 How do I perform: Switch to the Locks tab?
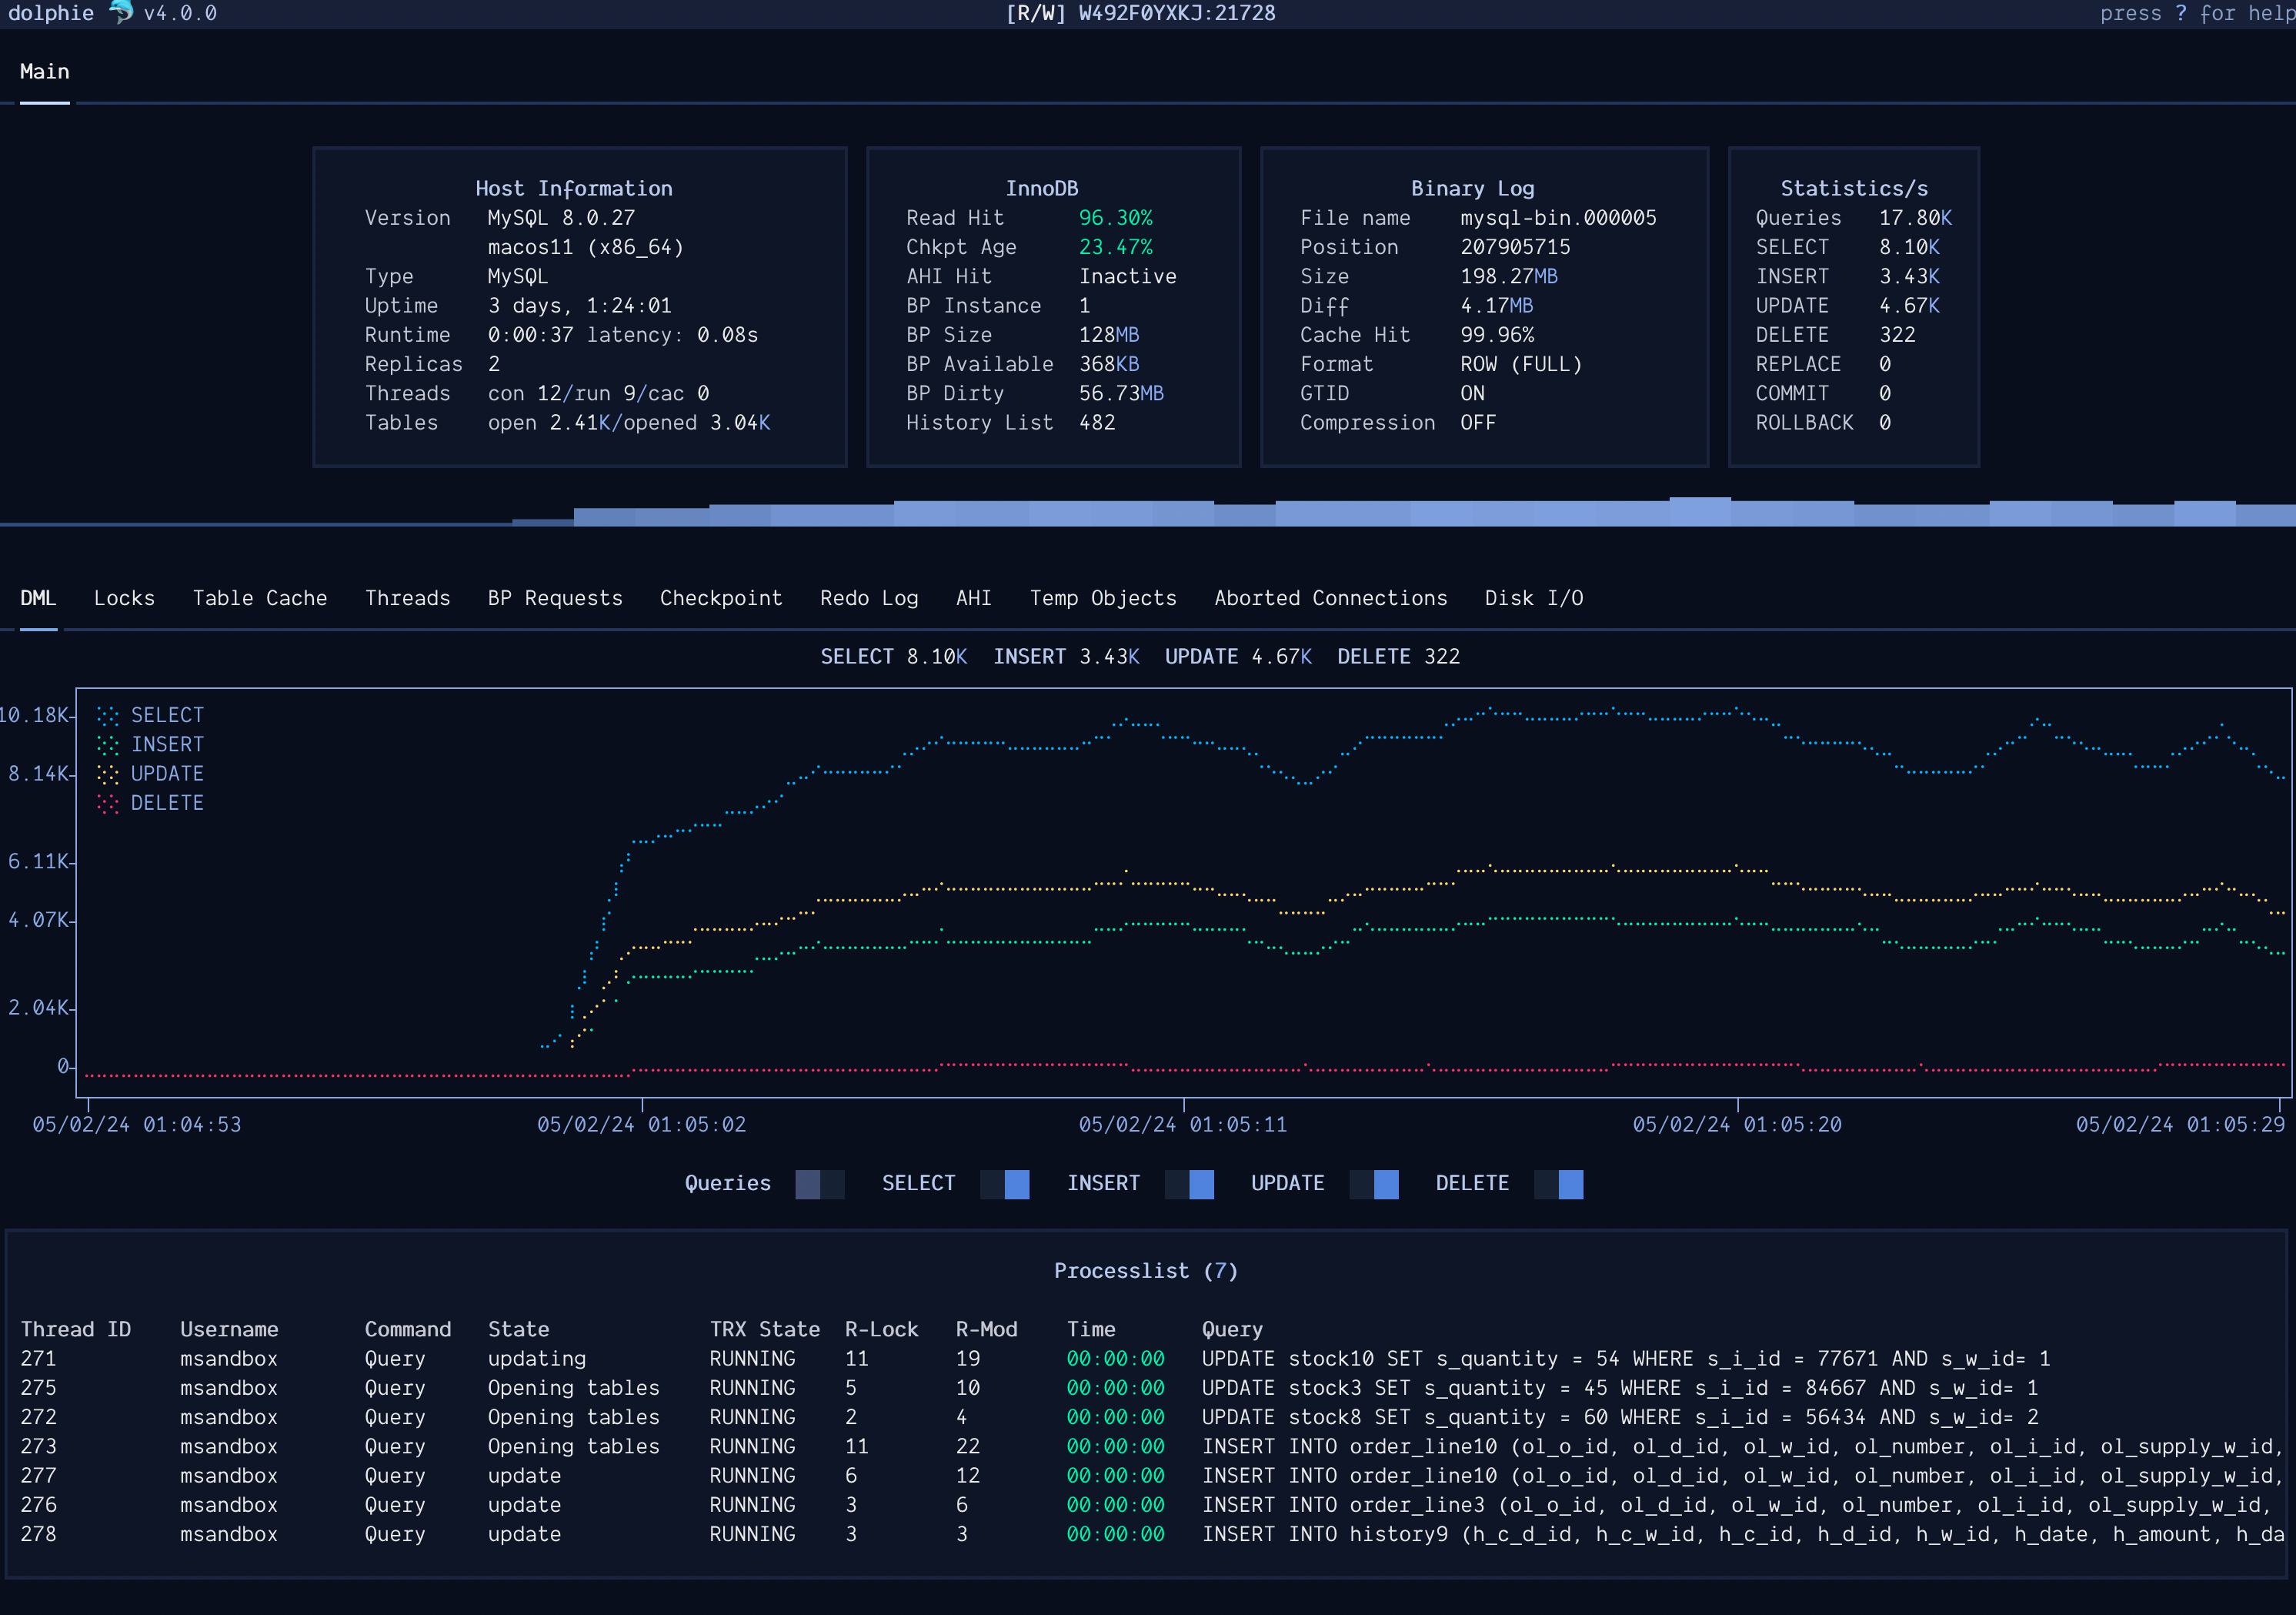point(124,597)
